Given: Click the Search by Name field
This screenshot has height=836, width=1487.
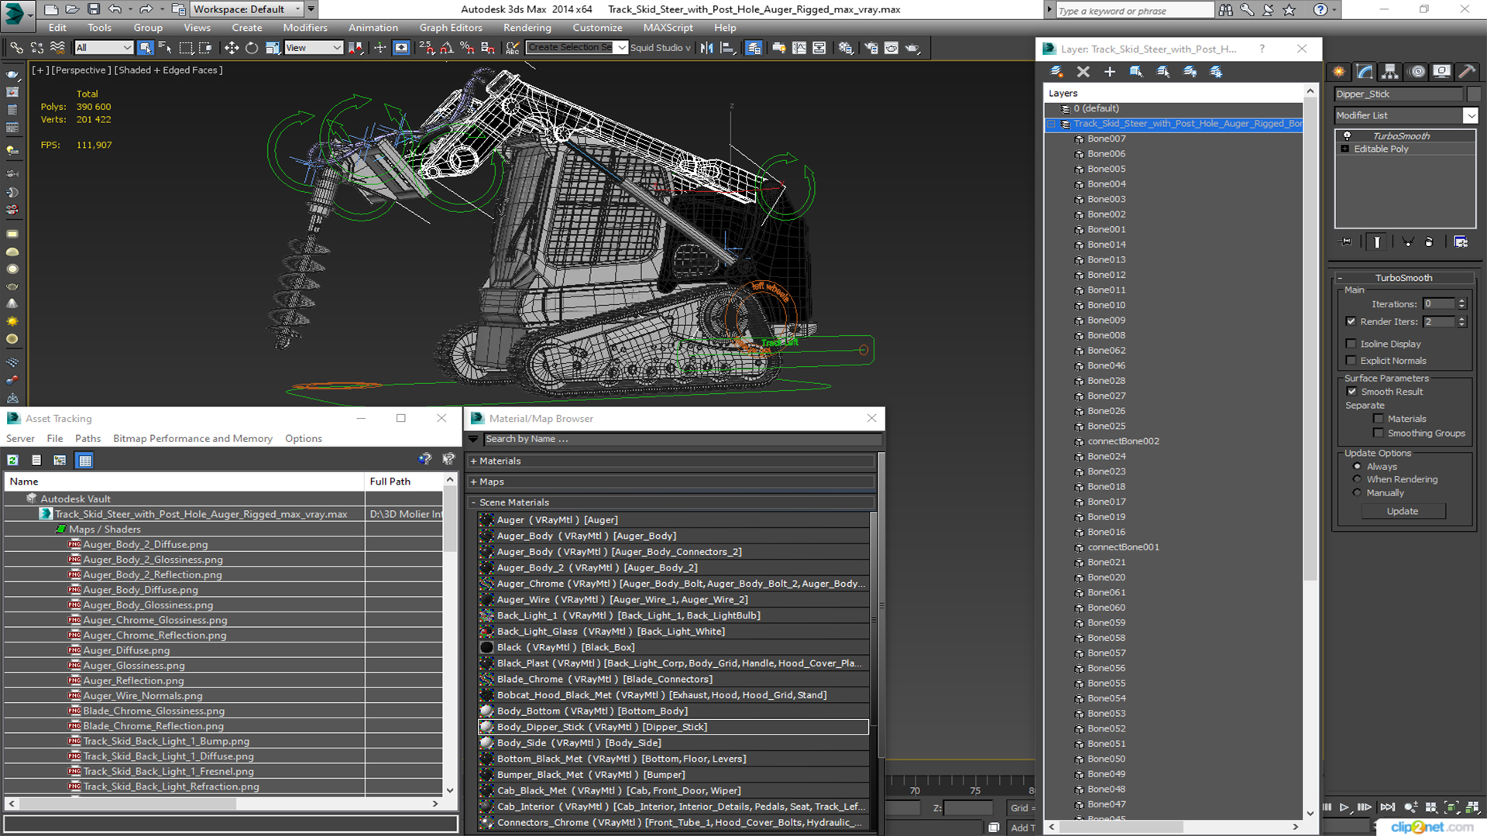Looking at the screenshot, I should [x=682, y=440].
